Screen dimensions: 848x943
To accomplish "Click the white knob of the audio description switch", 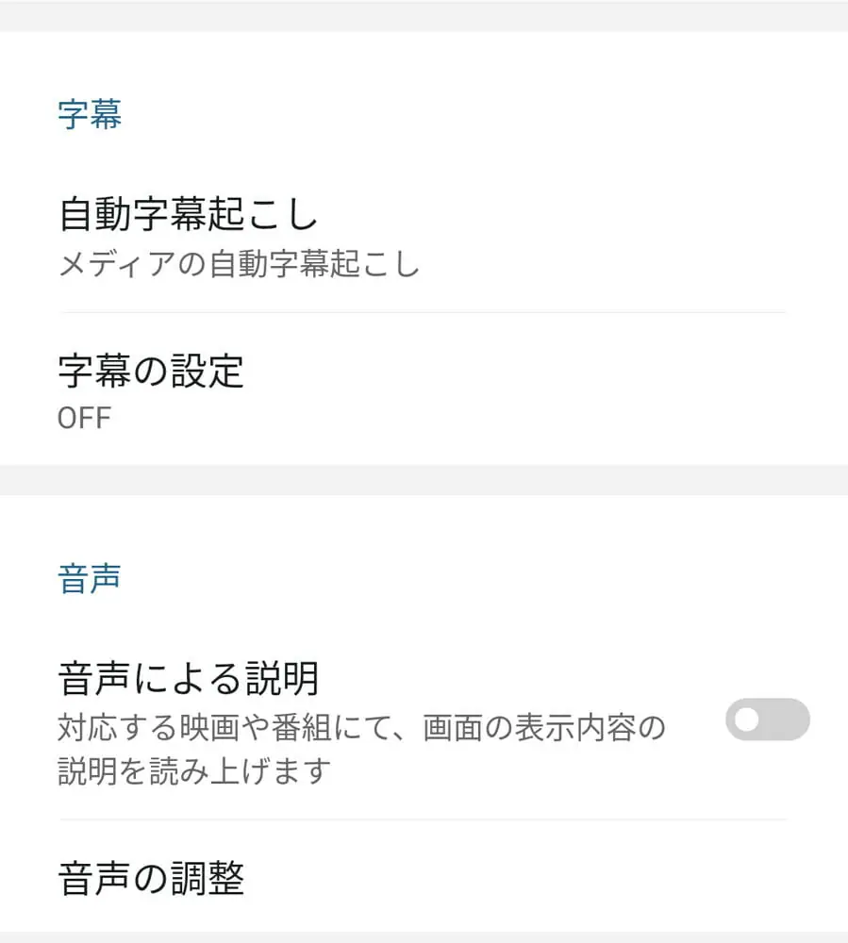I will 747,720.
